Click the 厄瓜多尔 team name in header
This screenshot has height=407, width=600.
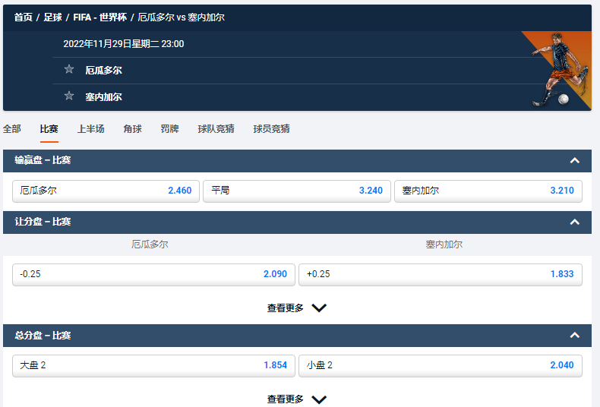[104, 71]
